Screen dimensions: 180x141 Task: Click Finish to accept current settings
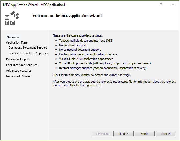(x=144, y=134)
